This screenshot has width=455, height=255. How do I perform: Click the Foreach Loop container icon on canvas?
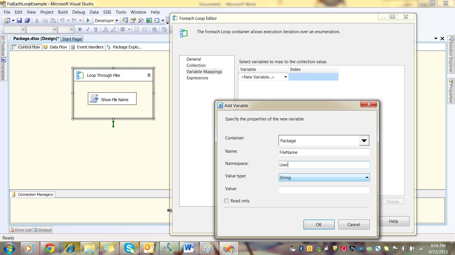[x=80, y=75]
